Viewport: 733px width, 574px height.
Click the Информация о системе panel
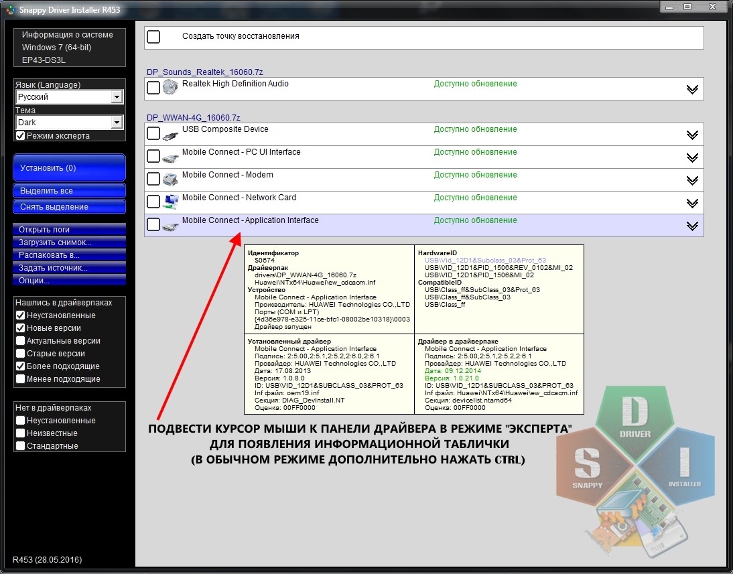pos(70,47)
